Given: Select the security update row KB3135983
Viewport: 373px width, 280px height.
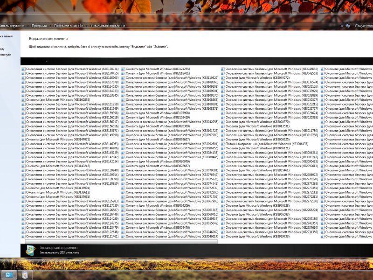Looking at the screenshot, I should (70, 201).
